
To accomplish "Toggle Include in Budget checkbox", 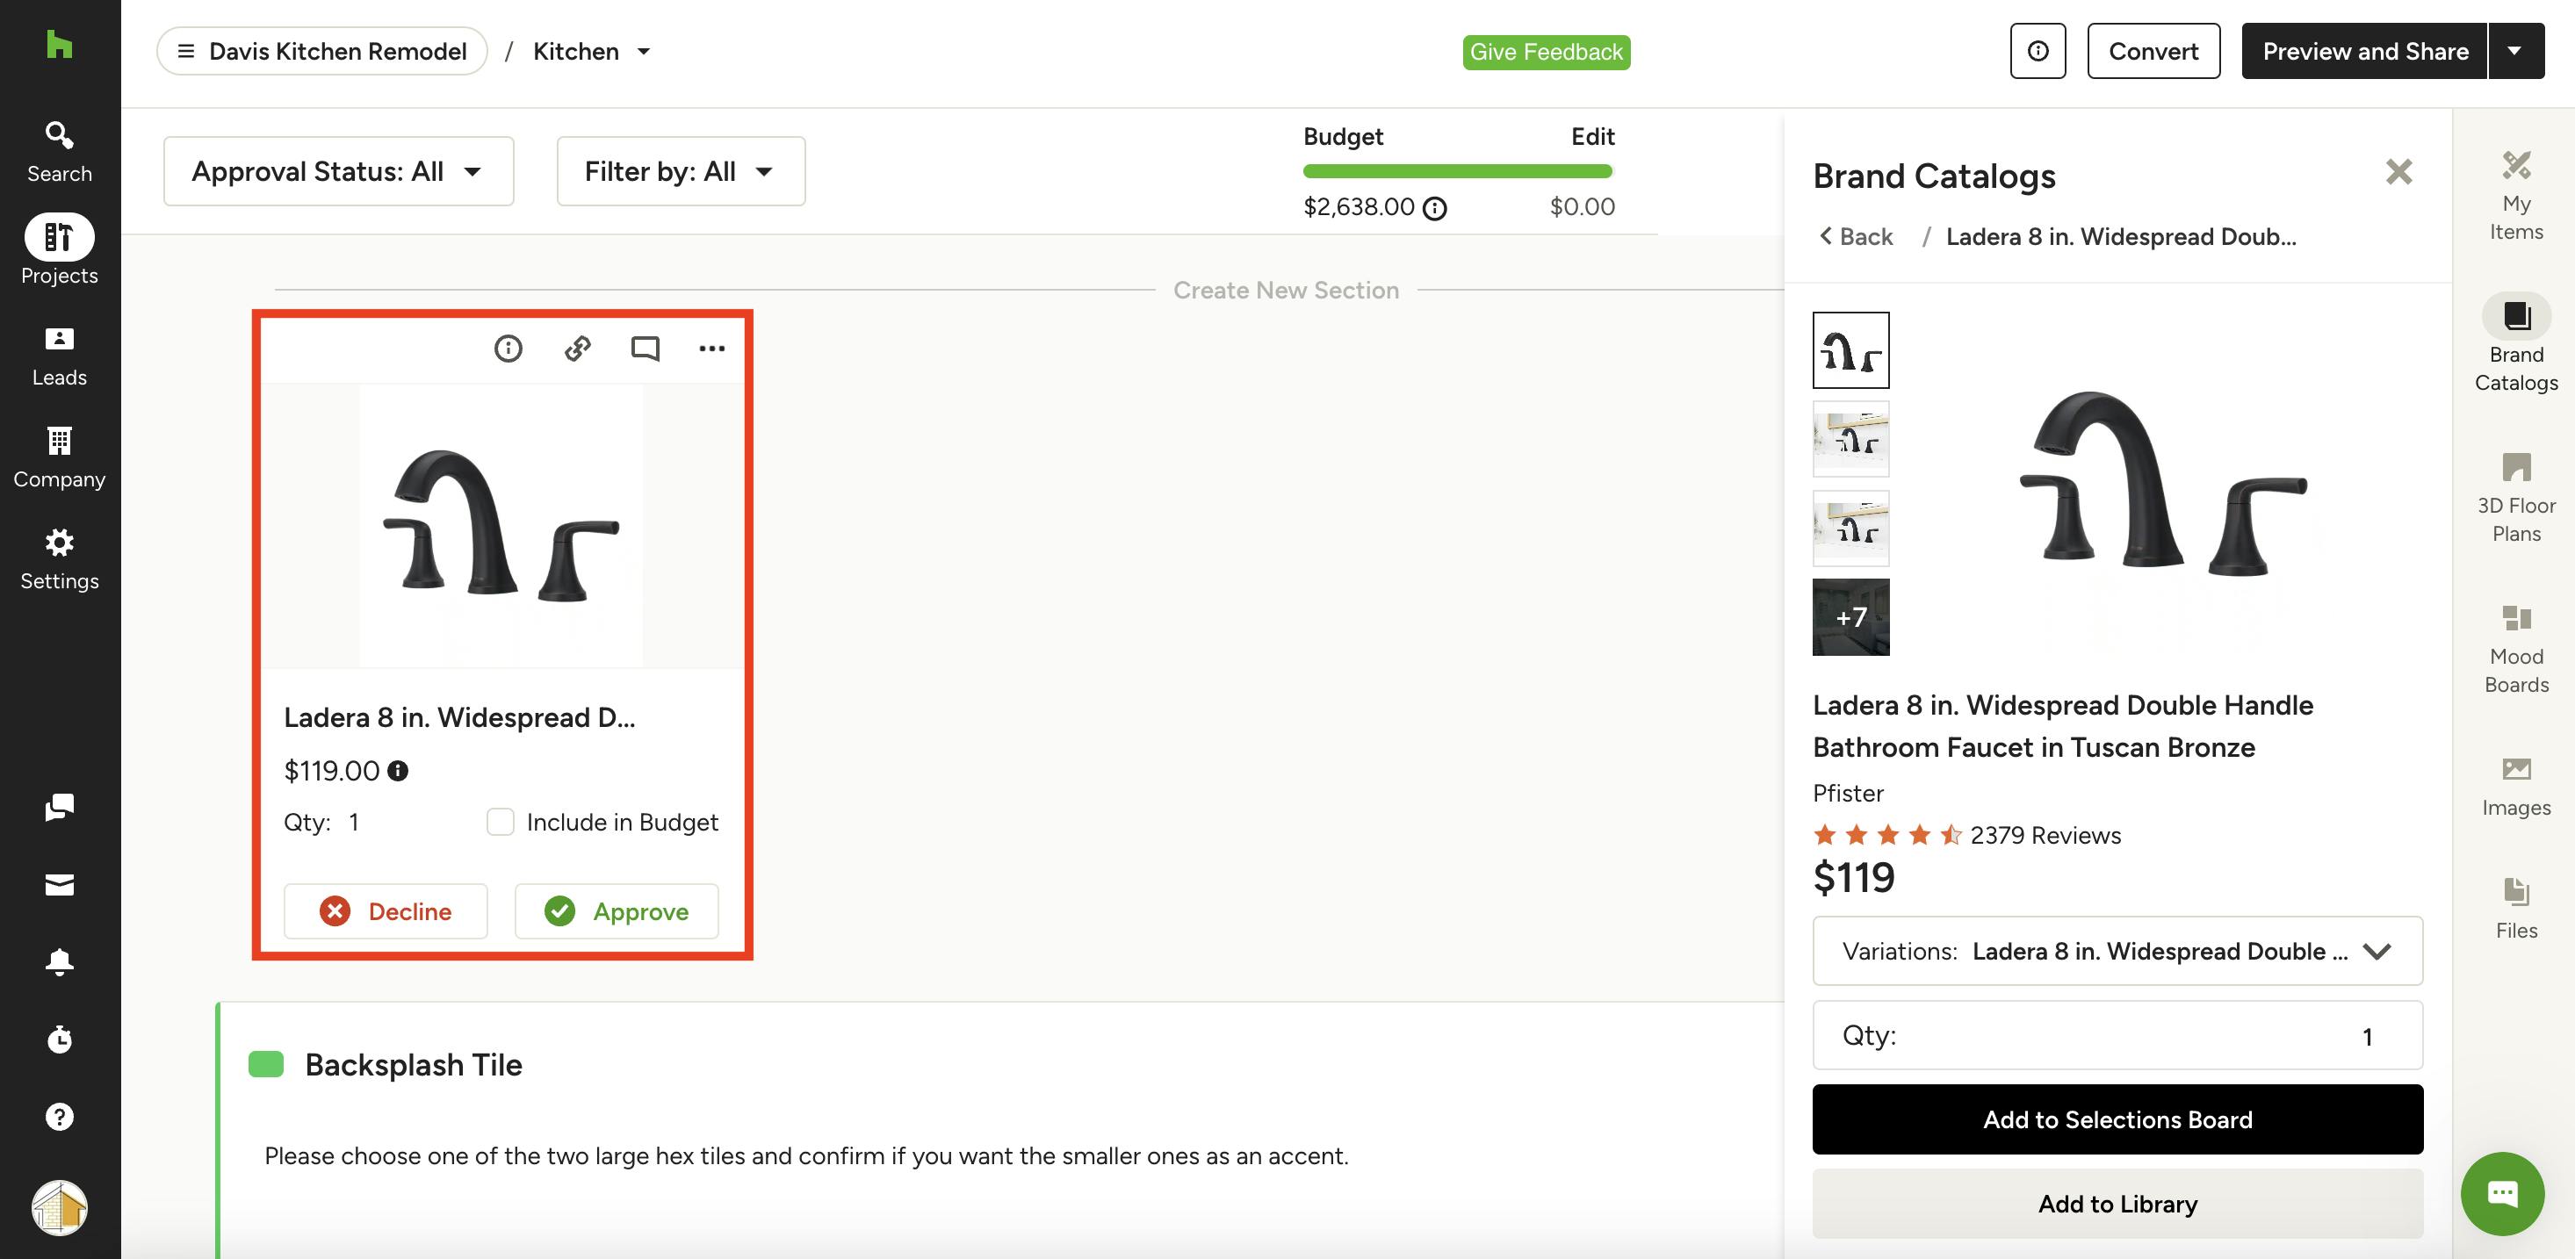I will point(500,822).
